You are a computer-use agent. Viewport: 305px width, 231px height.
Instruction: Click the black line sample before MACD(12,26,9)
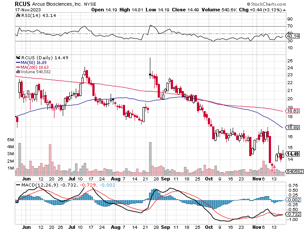point(18,185)
